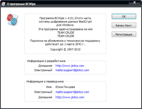Click 'Информация о переводчике' group label
Image resolution: width=142 pixels, height=109 pixels.
pyautogui.click(x=45, y=81)
